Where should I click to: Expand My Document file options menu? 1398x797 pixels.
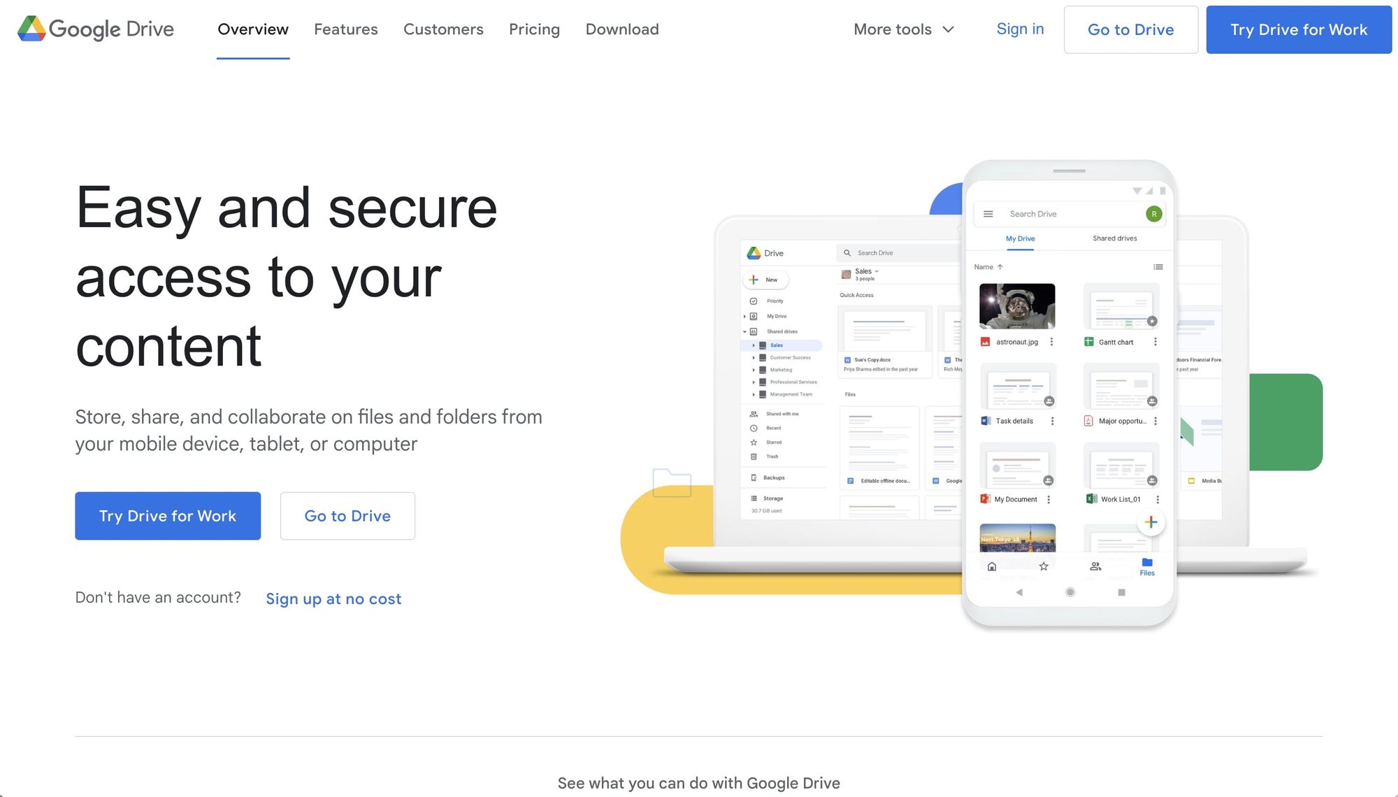click(1049, 498)
